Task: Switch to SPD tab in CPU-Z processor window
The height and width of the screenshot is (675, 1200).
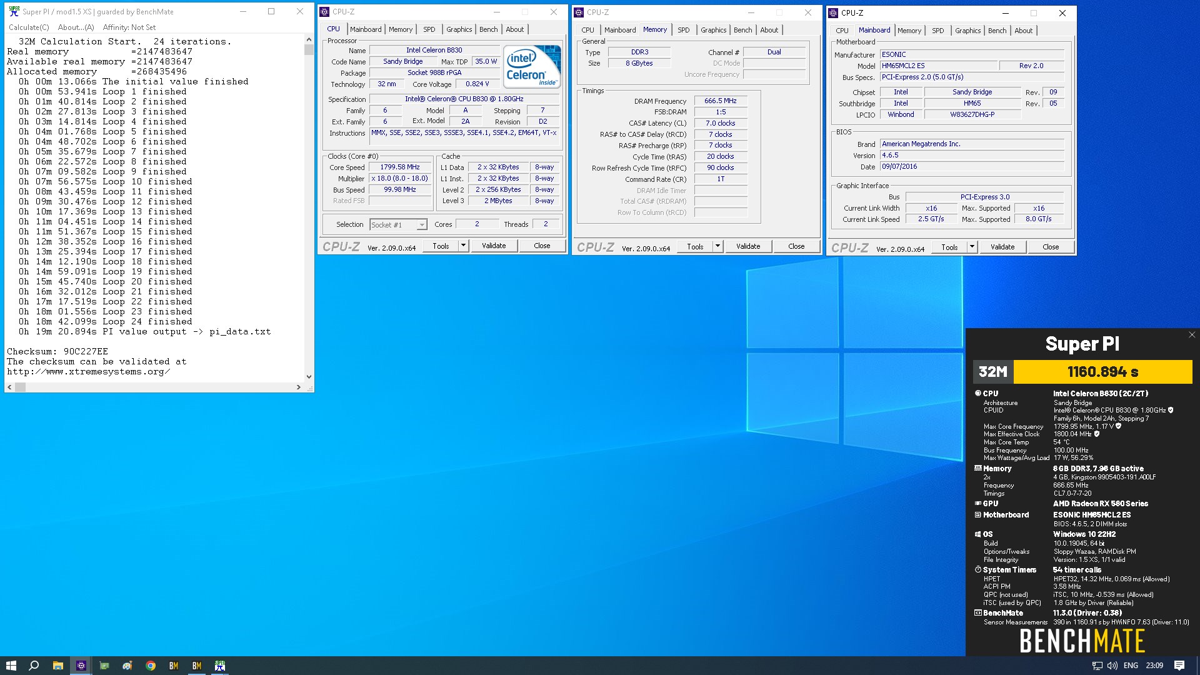Action: 429,29
